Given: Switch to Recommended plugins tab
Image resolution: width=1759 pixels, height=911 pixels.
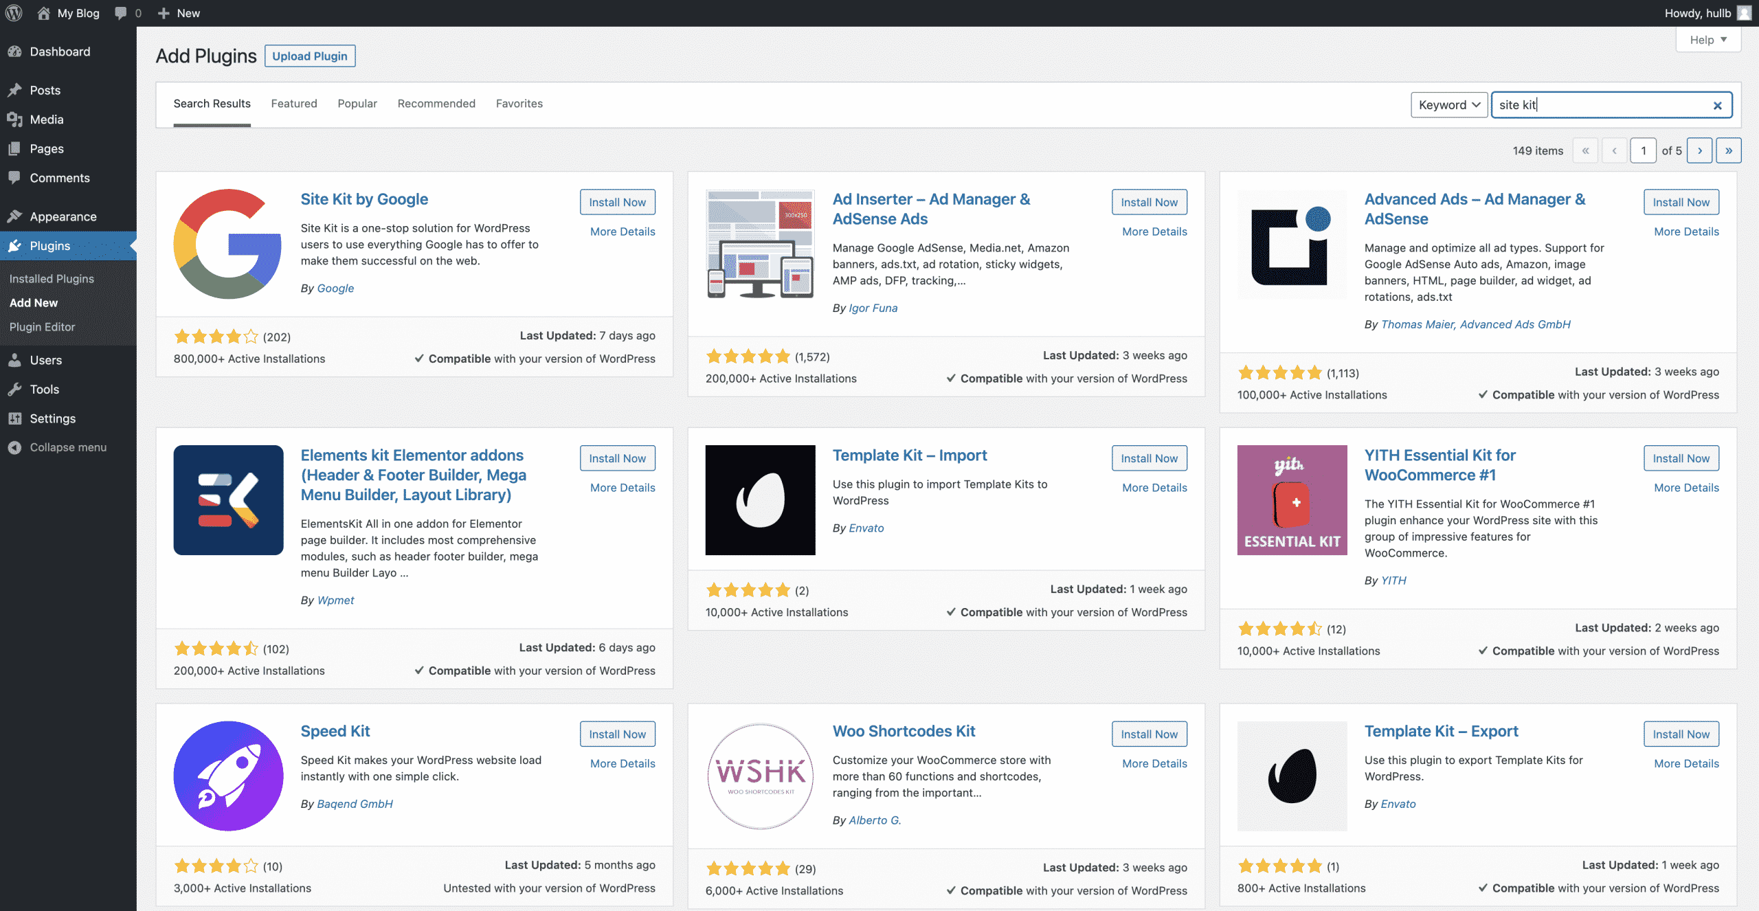Looking at the screenshot, I should point(436,104).
